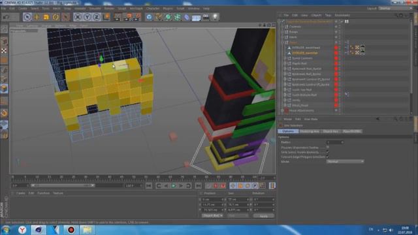Click the Cube primitive icon
418x235 pixels.
[x=150, y=17]
